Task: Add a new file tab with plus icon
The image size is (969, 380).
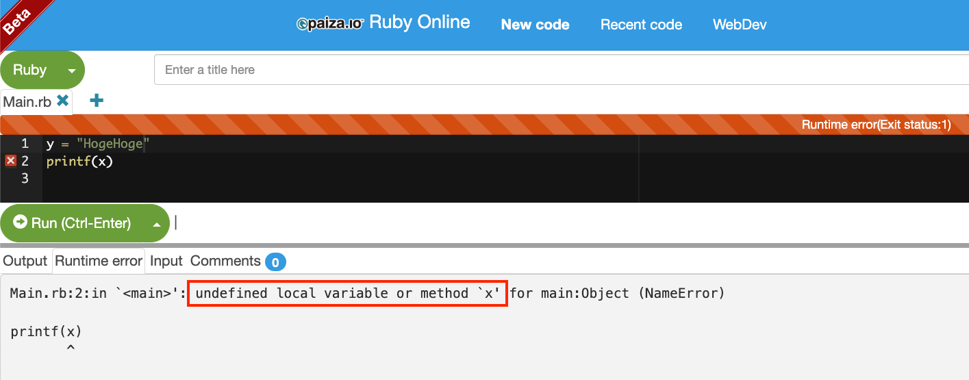Action: [97, 101]
